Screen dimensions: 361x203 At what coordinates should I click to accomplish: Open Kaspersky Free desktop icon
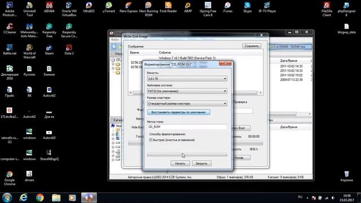click(x=49, y=30)
